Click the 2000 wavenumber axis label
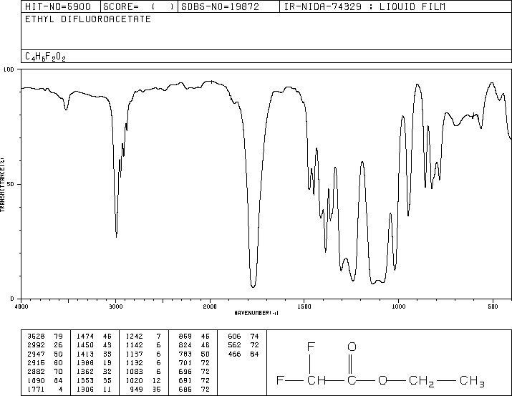Screen dimensions: 512x396 click(210, 306)
